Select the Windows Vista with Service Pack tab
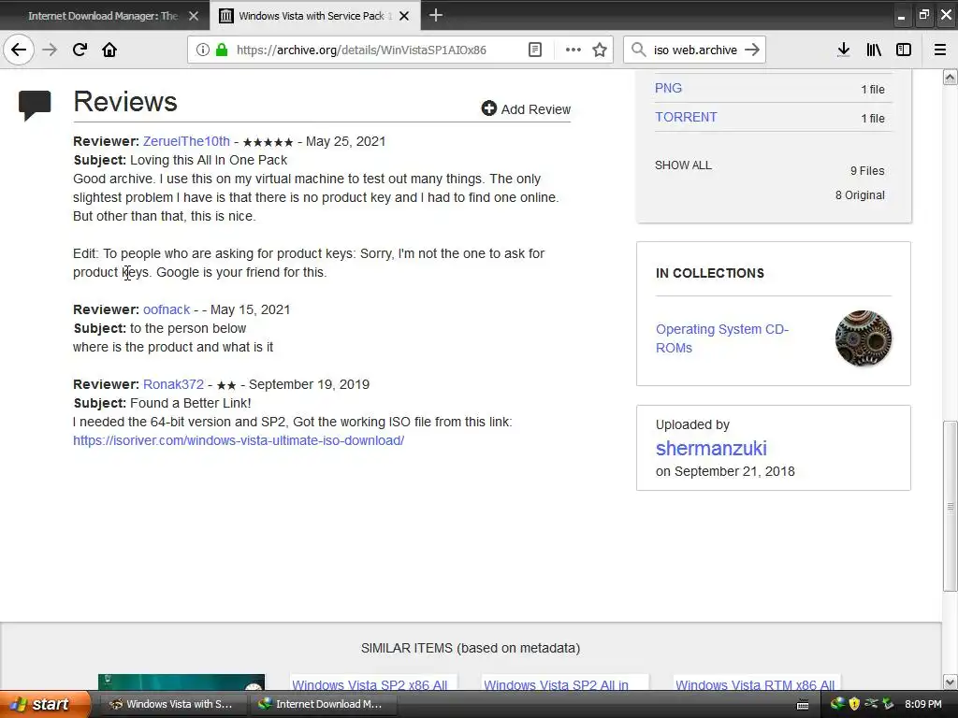Image resolution: width=958 pixels, height=718 pixels. [x=314, y=16]
